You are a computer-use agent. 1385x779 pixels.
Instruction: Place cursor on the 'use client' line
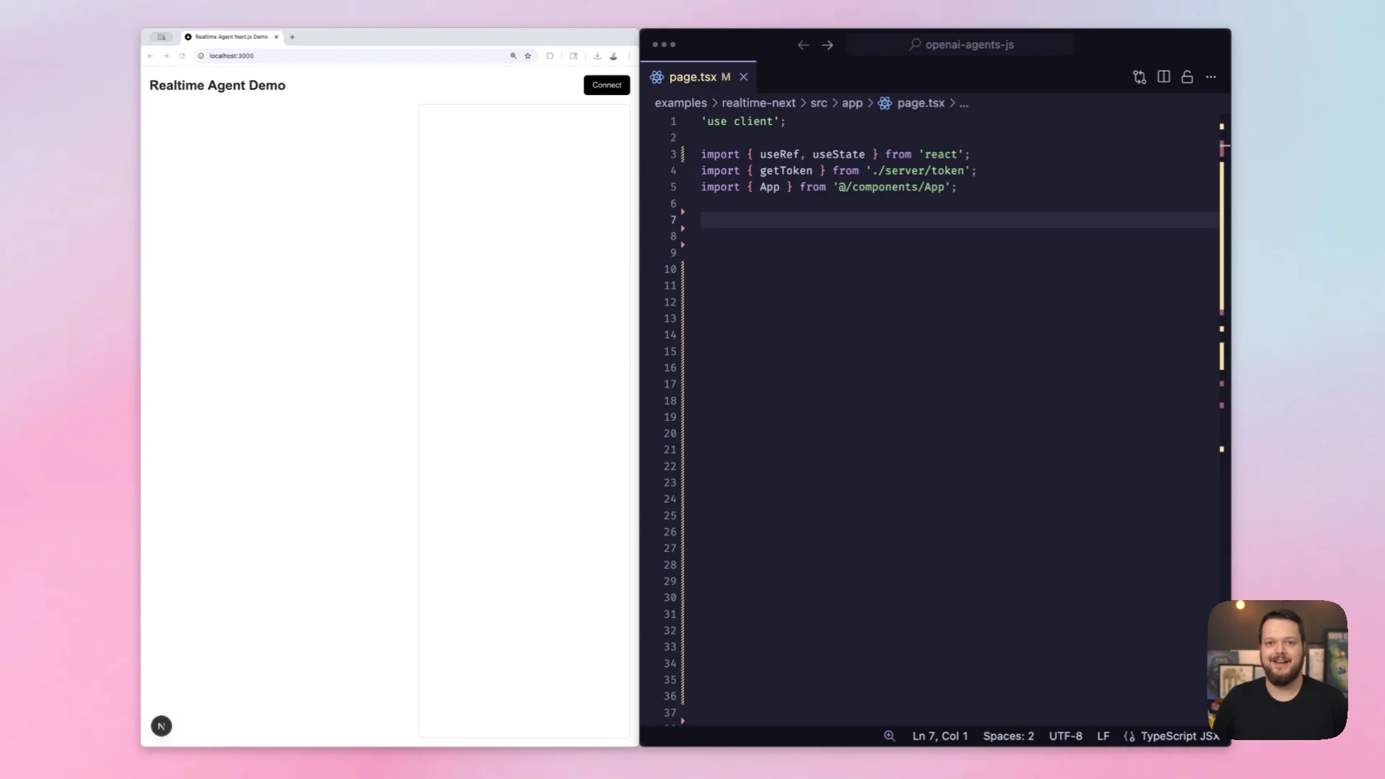pos(743,121)
